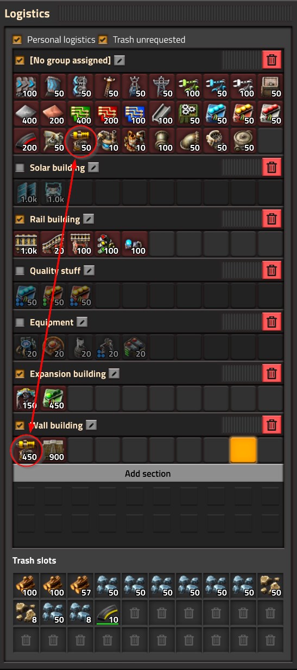Disable the Trash unrequested checkbox
Image resolution: width=297 pixels, height=670 pixels.
[x=103, y=40]
